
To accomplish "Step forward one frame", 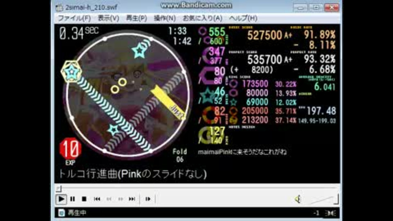I will point(148,199).
